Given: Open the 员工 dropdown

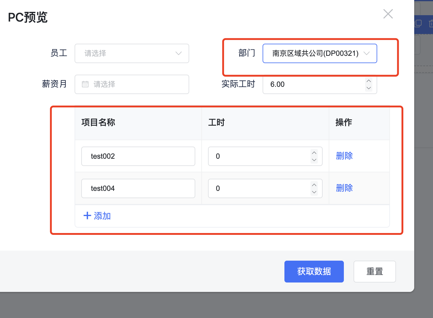Looking at the screenshot, I should [x=132, y=53].
